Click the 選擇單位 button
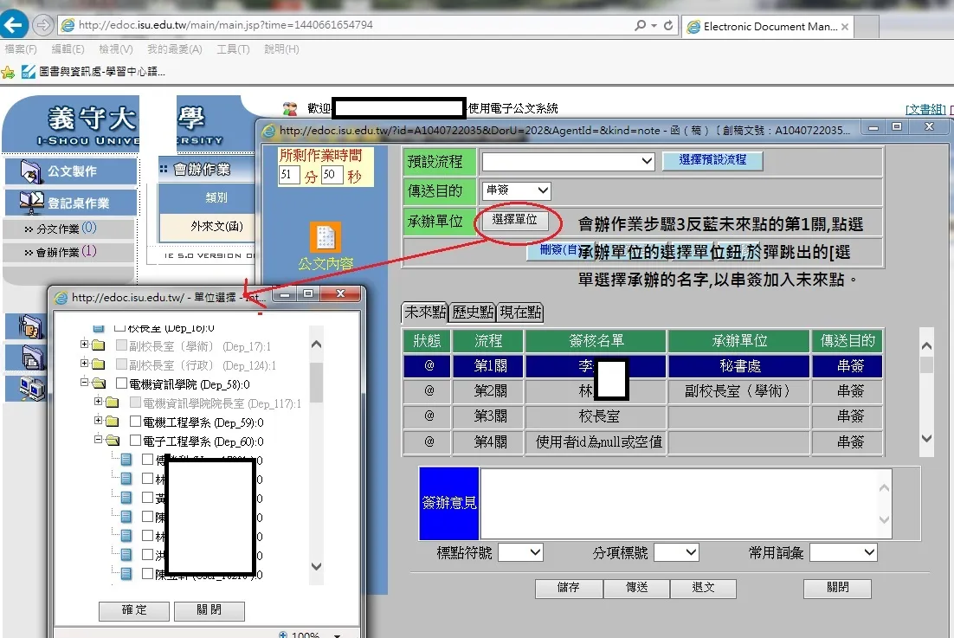 click(x=515, y=220)
